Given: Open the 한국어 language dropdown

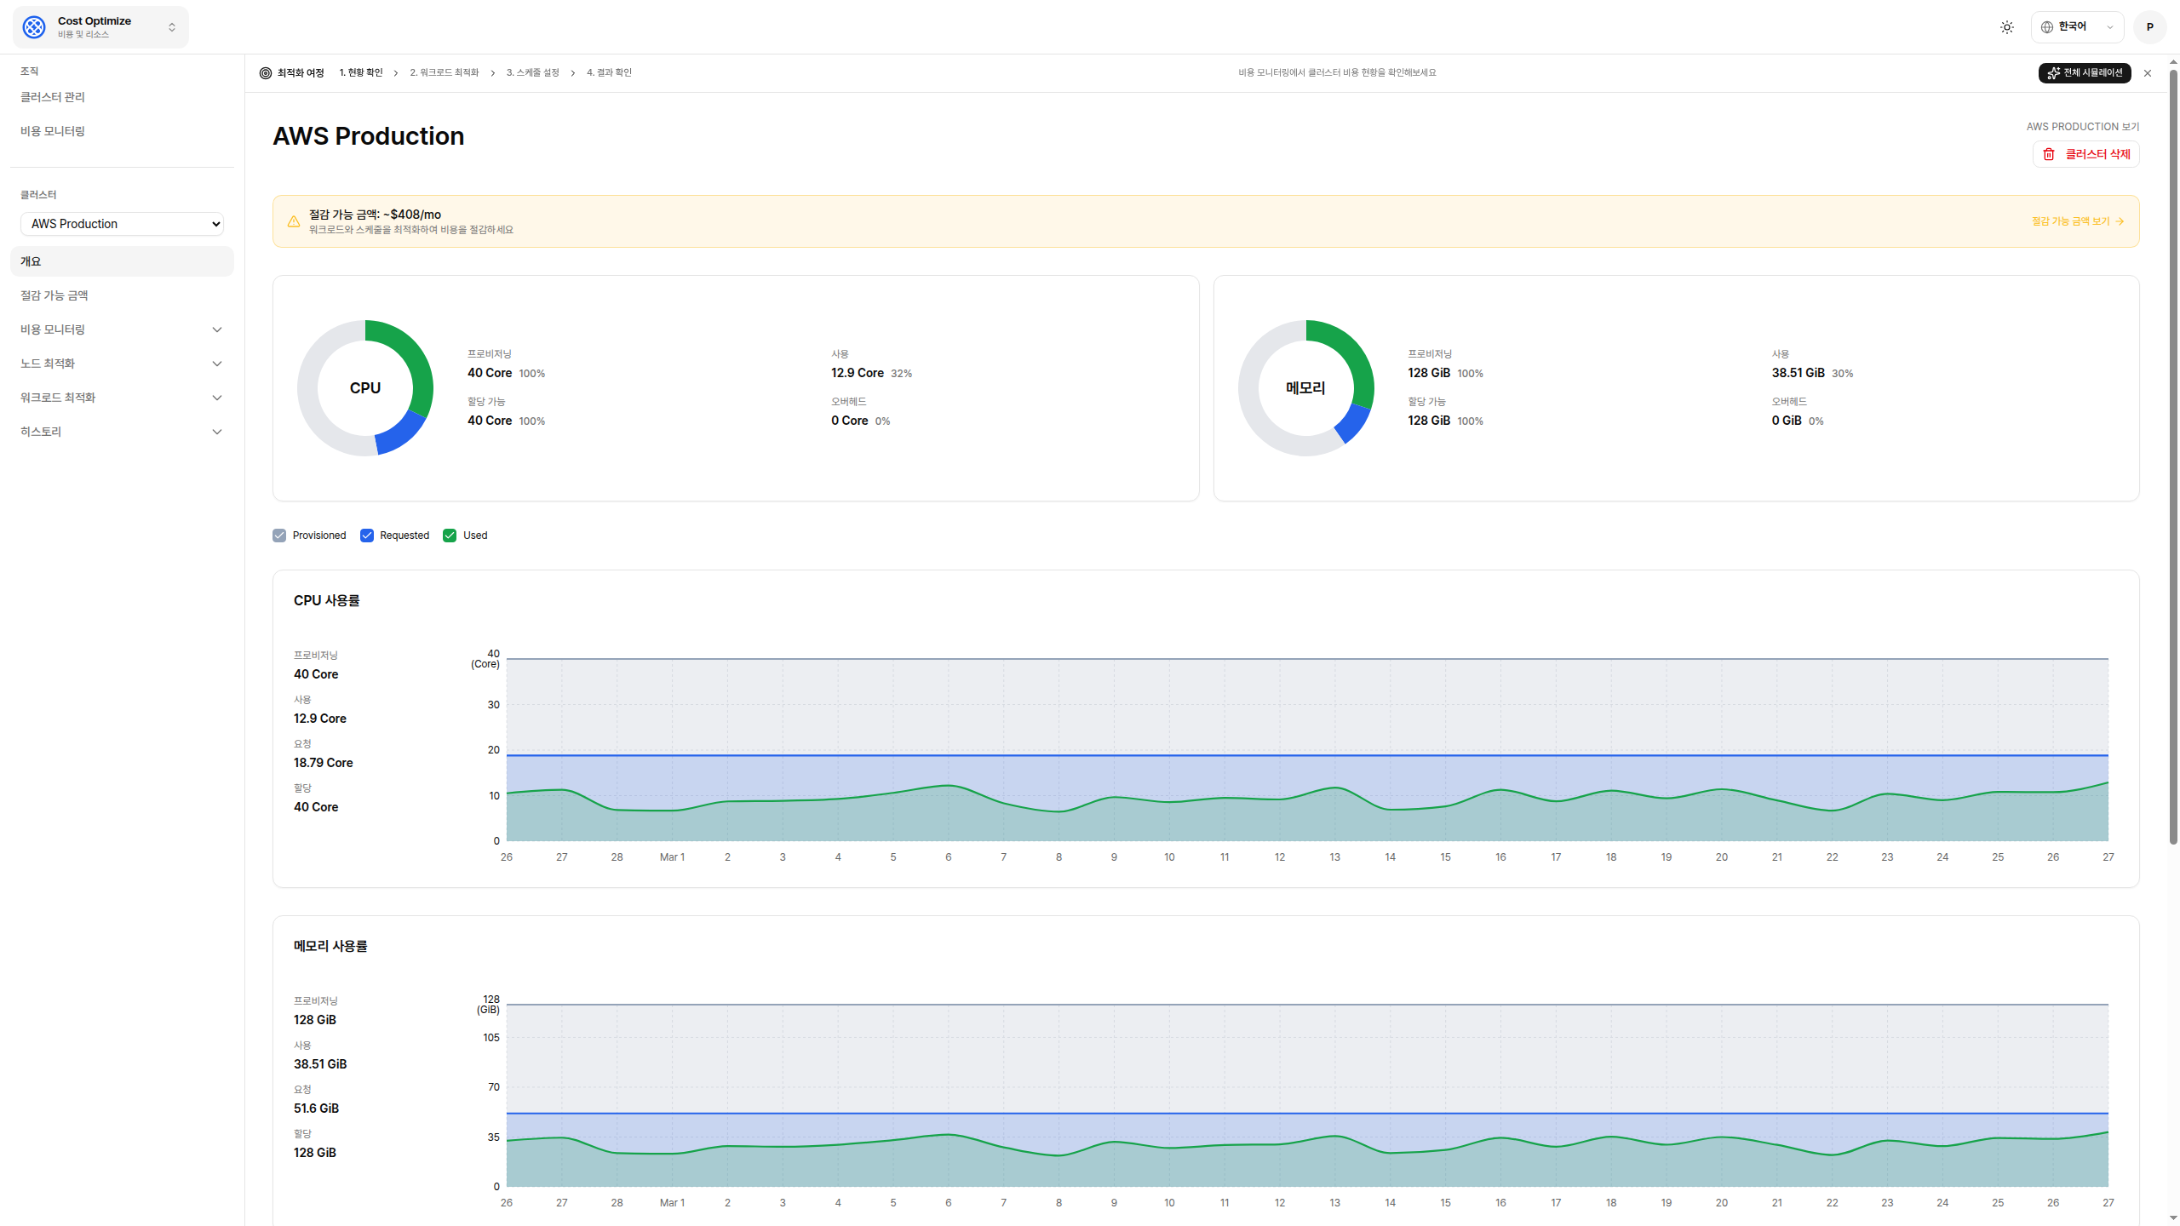Looking at the screenshot, I should pyautogui.click(x=2078, y=27).
